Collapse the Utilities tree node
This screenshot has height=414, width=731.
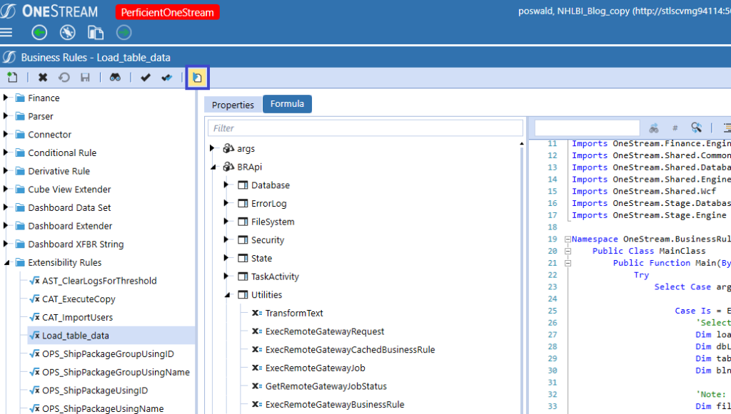227,294
